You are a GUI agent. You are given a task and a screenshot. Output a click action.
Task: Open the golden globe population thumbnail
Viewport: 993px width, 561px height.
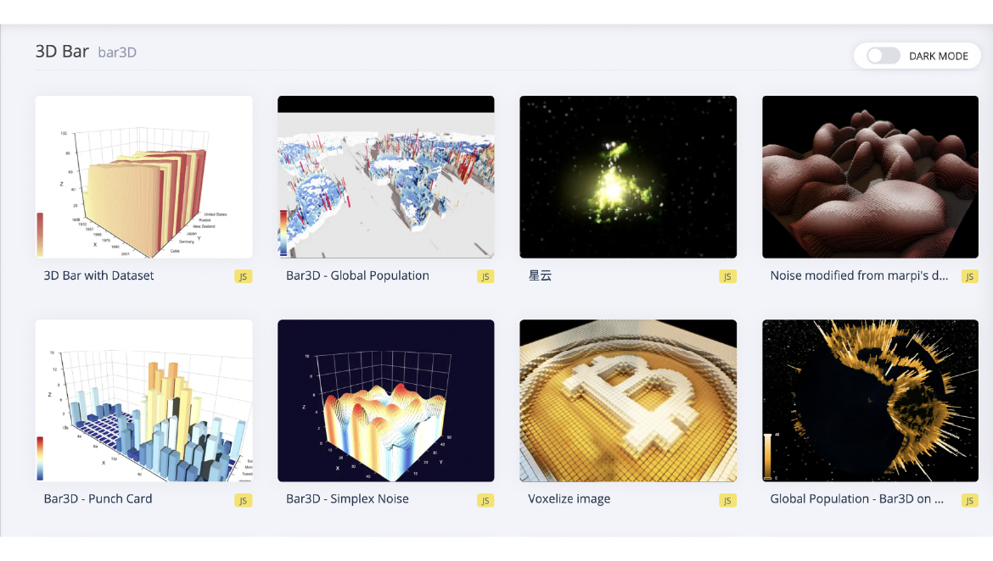click(870, 400)
